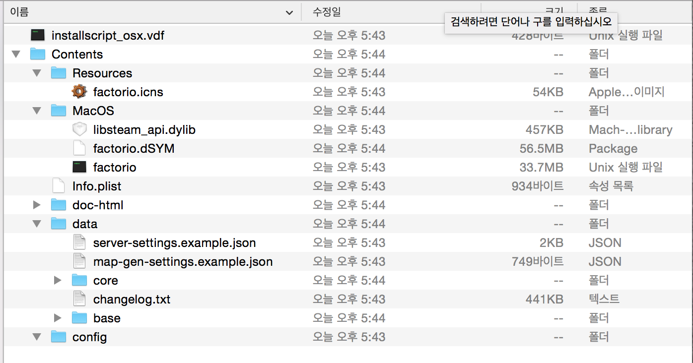Toggle sort order via 이름 column chevron
693x363 pixels.
[x=289, y=13]
